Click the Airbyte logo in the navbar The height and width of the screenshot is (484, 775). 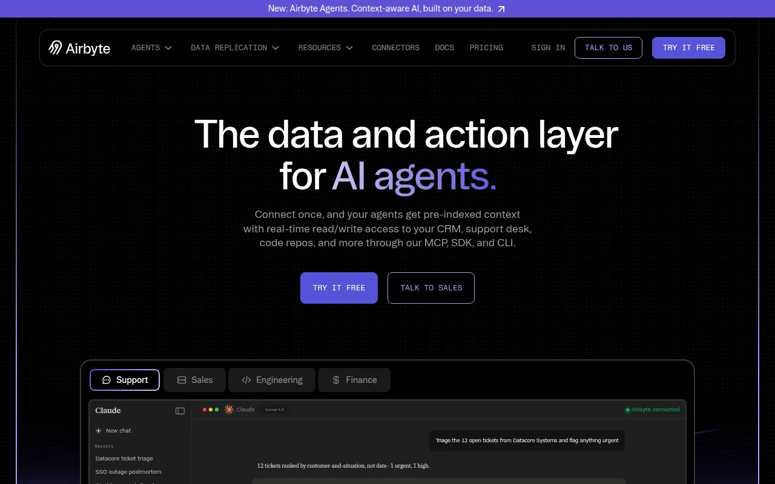(79, 48)
